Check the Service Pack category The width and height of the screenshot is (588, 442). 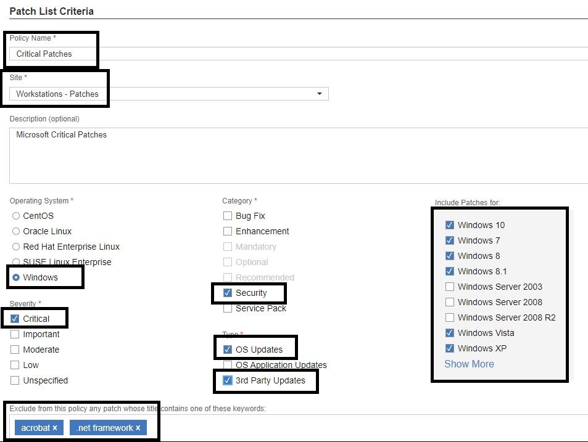point(228,308)
